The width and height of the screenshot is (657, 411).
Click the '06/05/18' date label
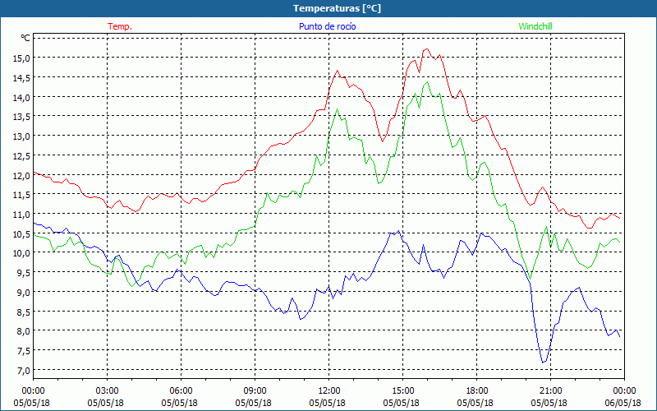623,403
